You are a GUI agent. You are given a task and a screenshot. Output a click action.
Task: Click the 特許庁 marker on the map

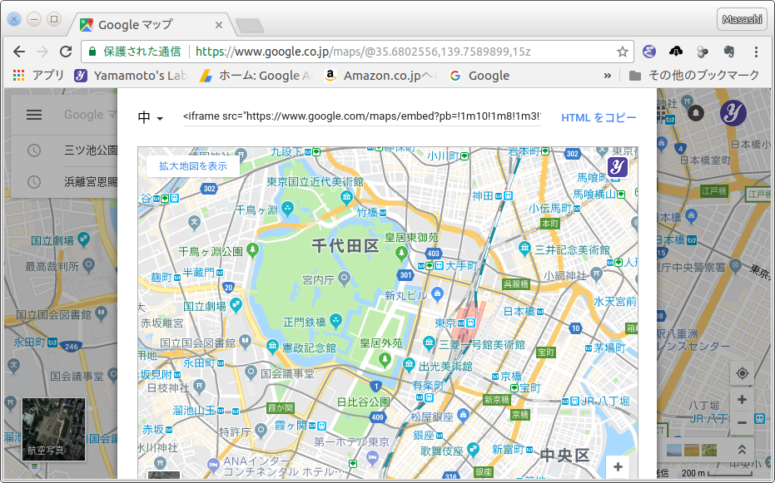[261, 431]
